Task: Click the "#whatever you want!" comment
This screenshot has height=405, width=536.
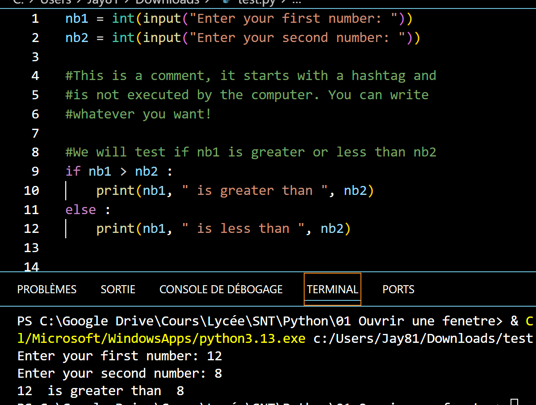Action: [x=138, y=114]
